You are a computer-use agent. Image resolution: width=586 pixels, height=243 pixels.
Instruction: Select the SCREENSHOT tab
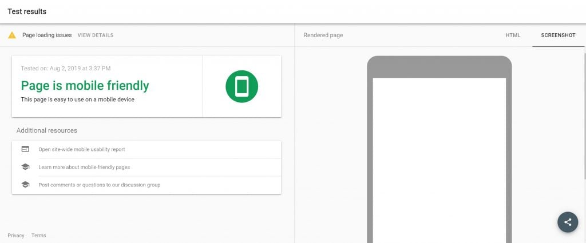point(559,35)
